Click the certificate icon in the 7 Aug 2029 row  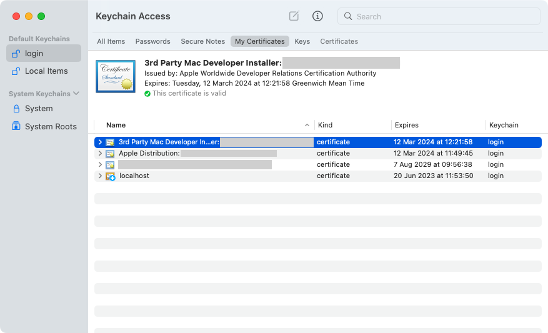110,164
